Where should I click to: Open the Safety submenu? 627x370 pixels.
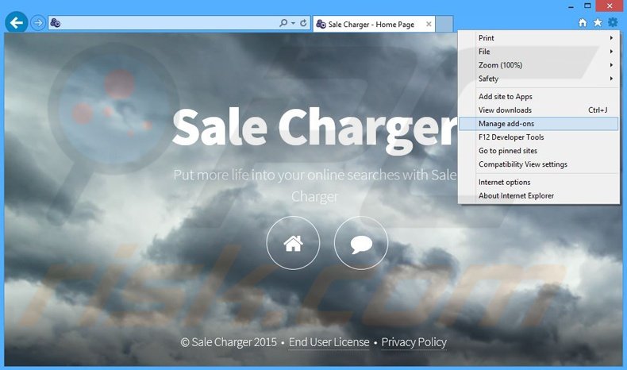pyautogui.click(x=539, y=79)
